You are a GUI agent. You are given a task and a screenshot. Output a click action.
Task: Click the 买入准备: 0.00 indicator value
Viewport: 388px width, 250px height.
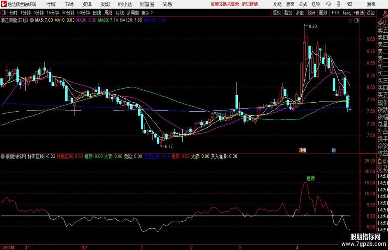[224, 156]
